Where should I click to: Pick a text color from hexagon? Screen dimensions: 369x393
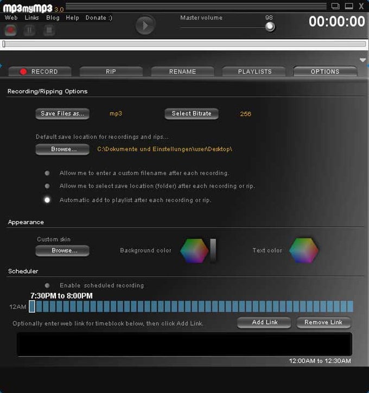click(303, 250)
